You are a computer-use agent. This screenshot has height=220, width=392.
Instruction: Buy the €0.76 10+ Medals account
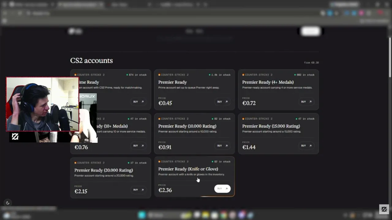coord(138,146)
